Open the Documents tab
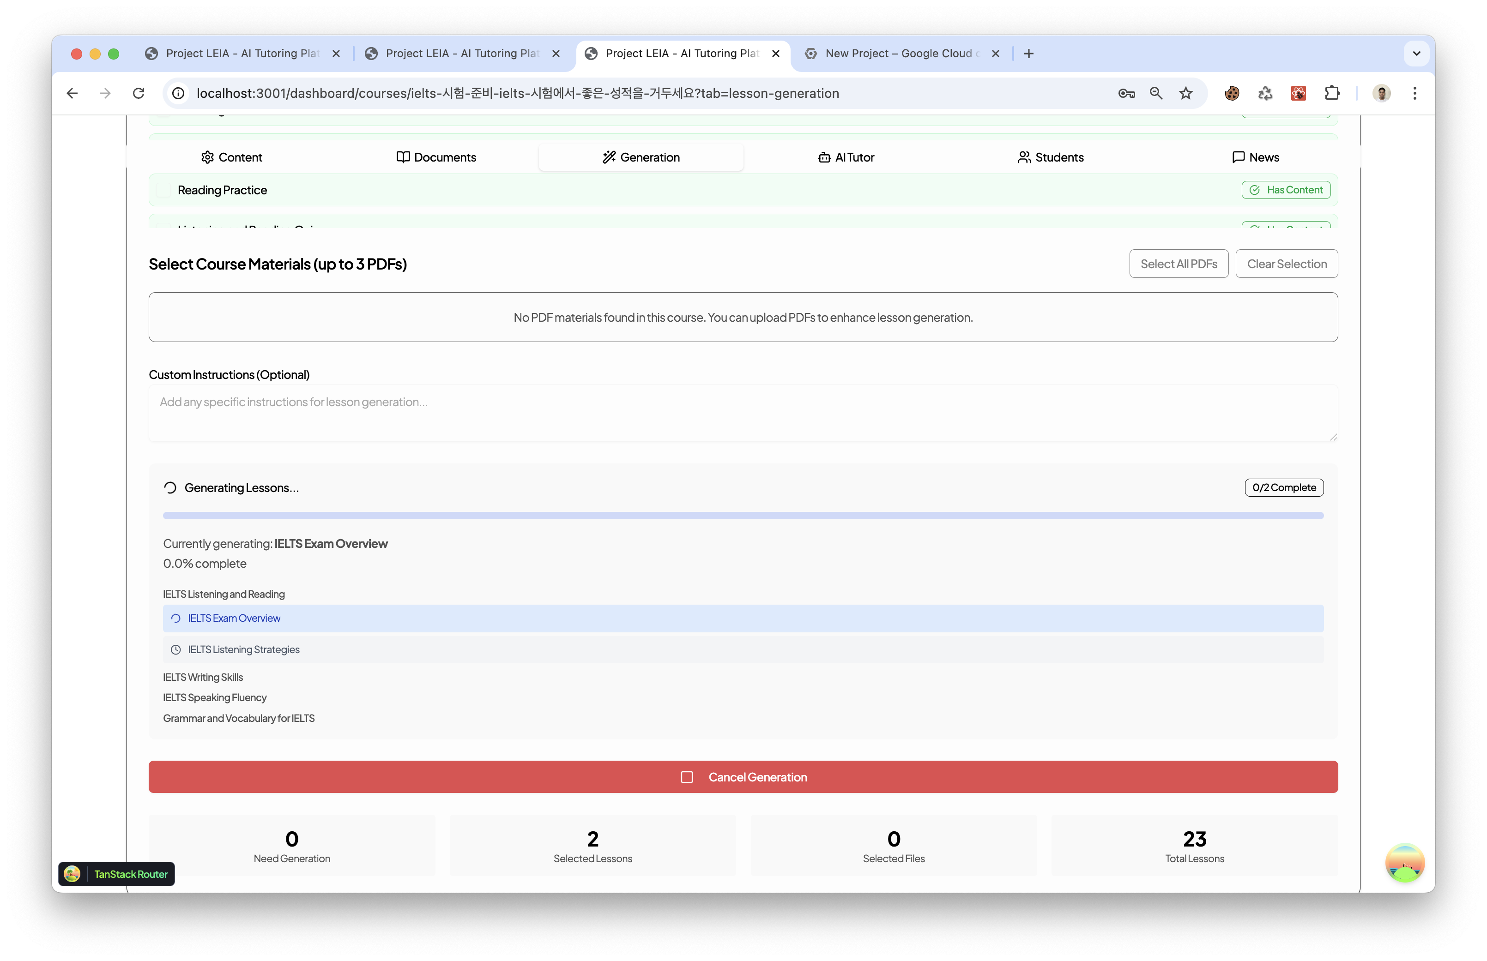The image size is (1487, 961). [436, 157]
